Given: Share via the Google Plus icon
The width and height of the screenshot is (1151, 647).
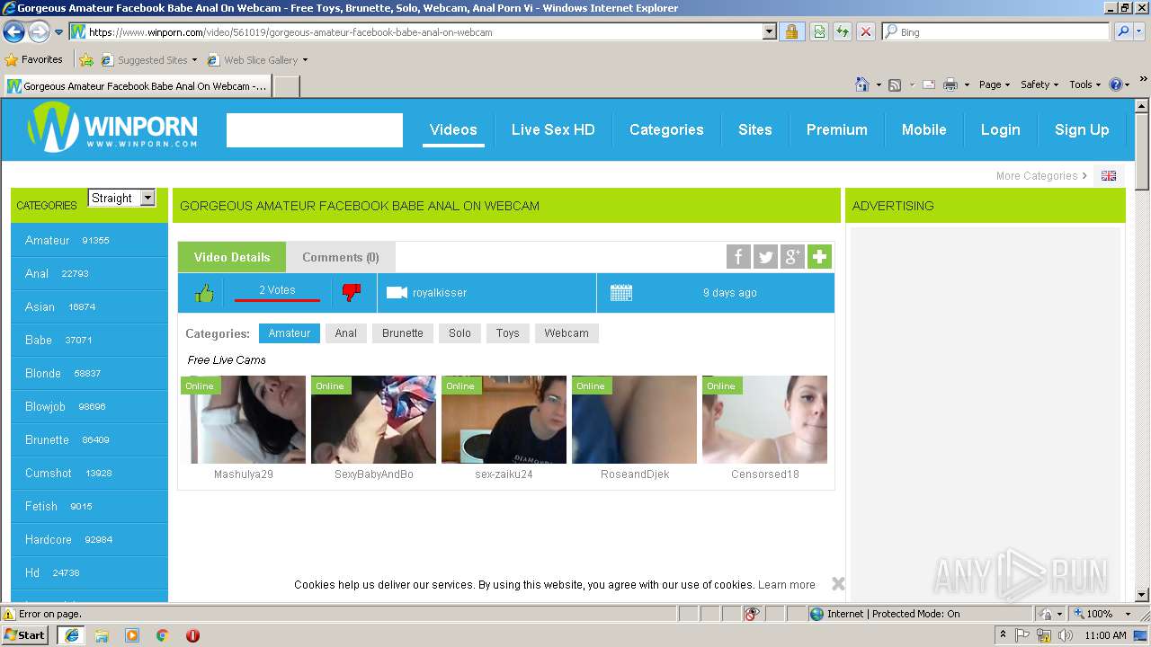Looking at the screenshot, I should (792, 257).
